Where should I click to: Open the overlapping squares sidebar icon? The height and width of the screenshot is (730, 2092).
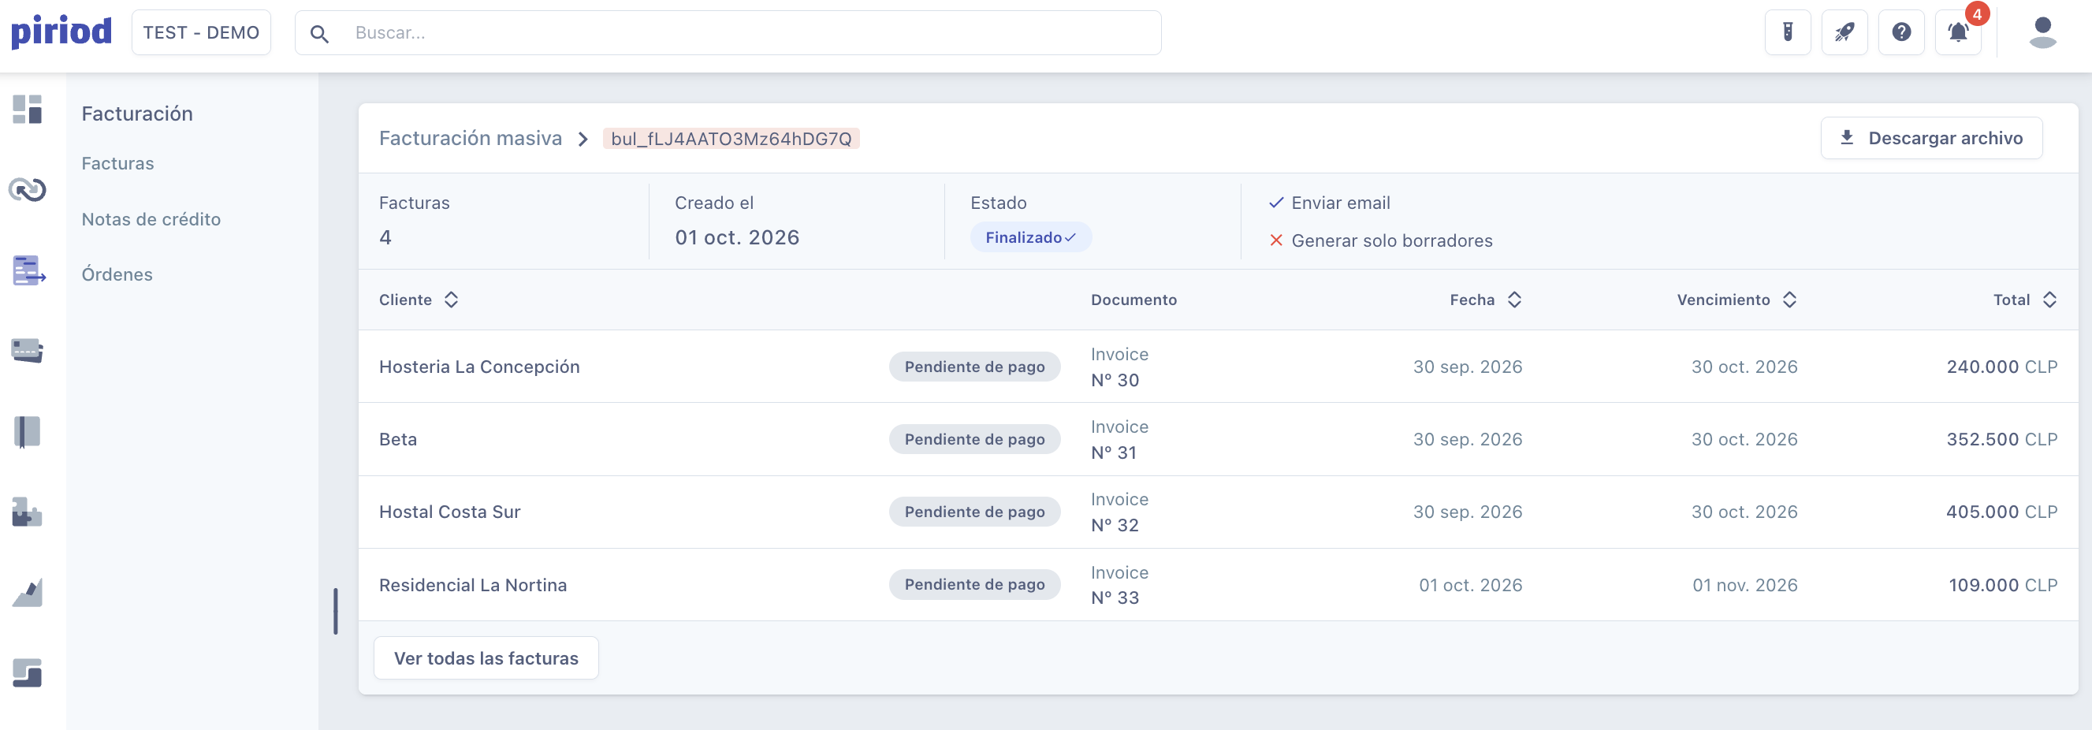click(x=27, y=673)
